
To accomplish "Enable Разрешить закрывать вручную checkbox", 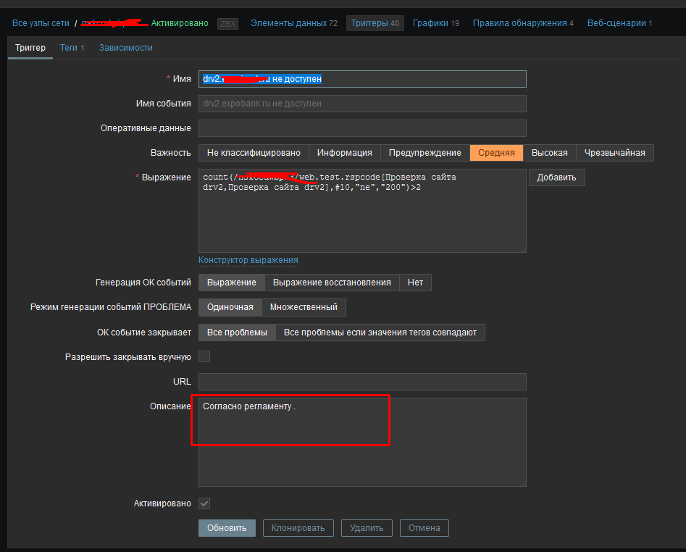I will click(x=204, y=356).
